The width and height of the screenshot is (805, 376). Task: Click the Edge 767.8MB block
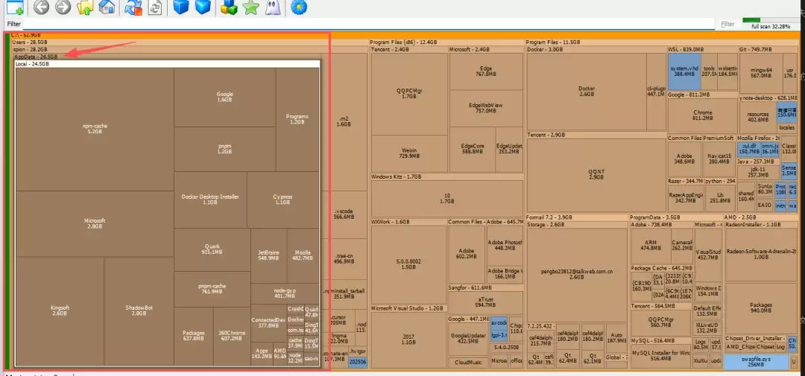pos(486,71)
